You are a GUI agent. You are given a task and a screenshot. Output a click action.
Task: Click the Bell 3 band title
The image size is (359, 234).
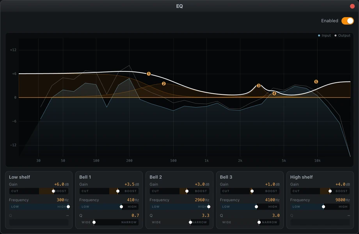pyautogui.click(x=226, y=177)
